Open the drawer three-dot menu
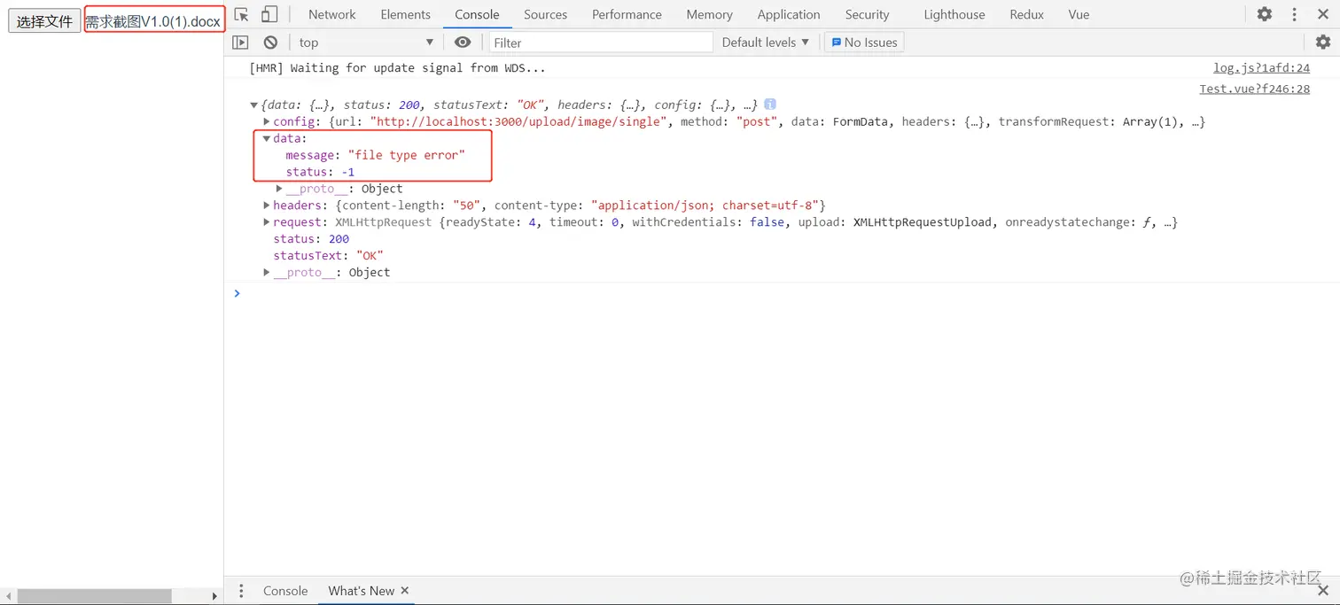The width and height of the screenshot is (1340, 605). coord(240,591)
